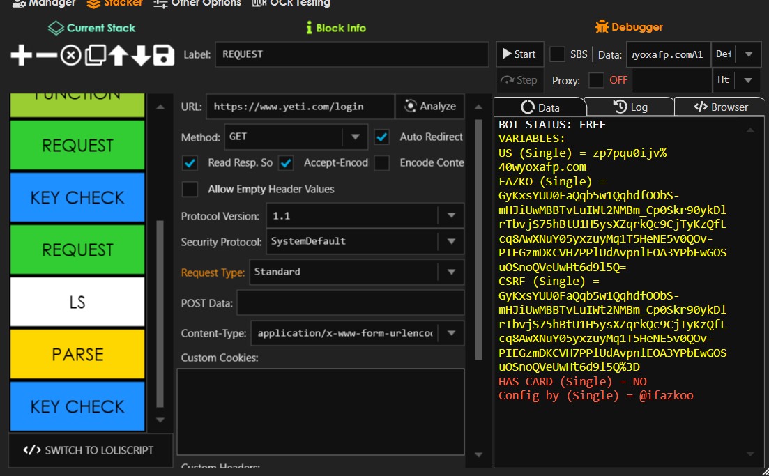Select the yellow PARSE block
Image resolution: width=769 pixels, height=476 pixels.
pyautogui.click(x=77, y=354)
